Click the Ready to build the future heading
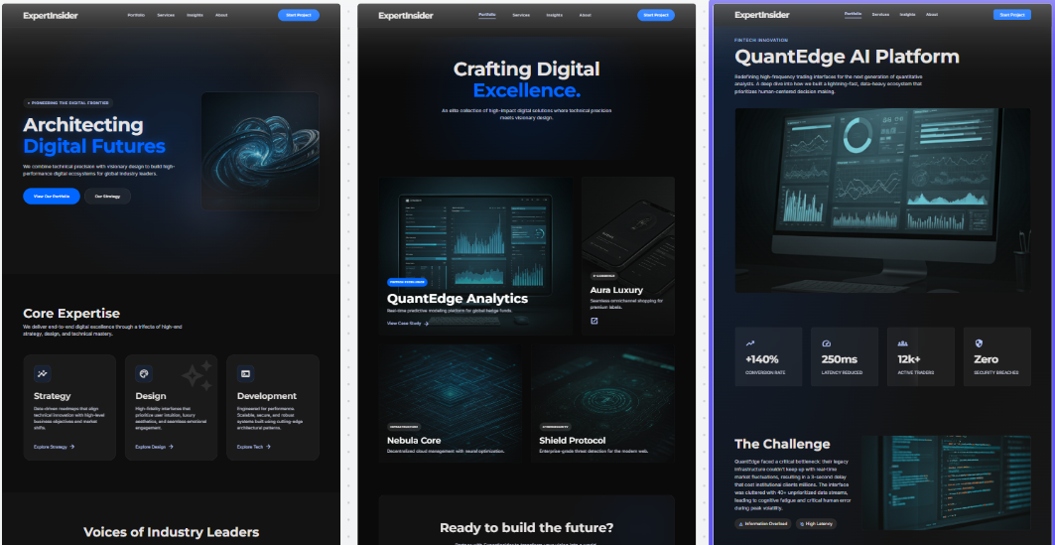 pyautogui.click(x=526, y=527)
